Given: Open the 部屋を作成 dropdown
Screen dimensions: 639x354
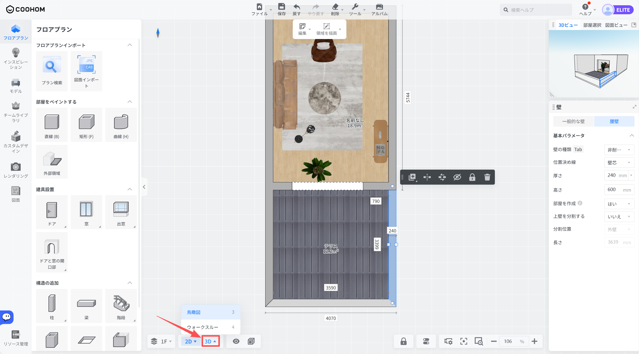Looking at the screenshot, I should [x=619, y=204].
